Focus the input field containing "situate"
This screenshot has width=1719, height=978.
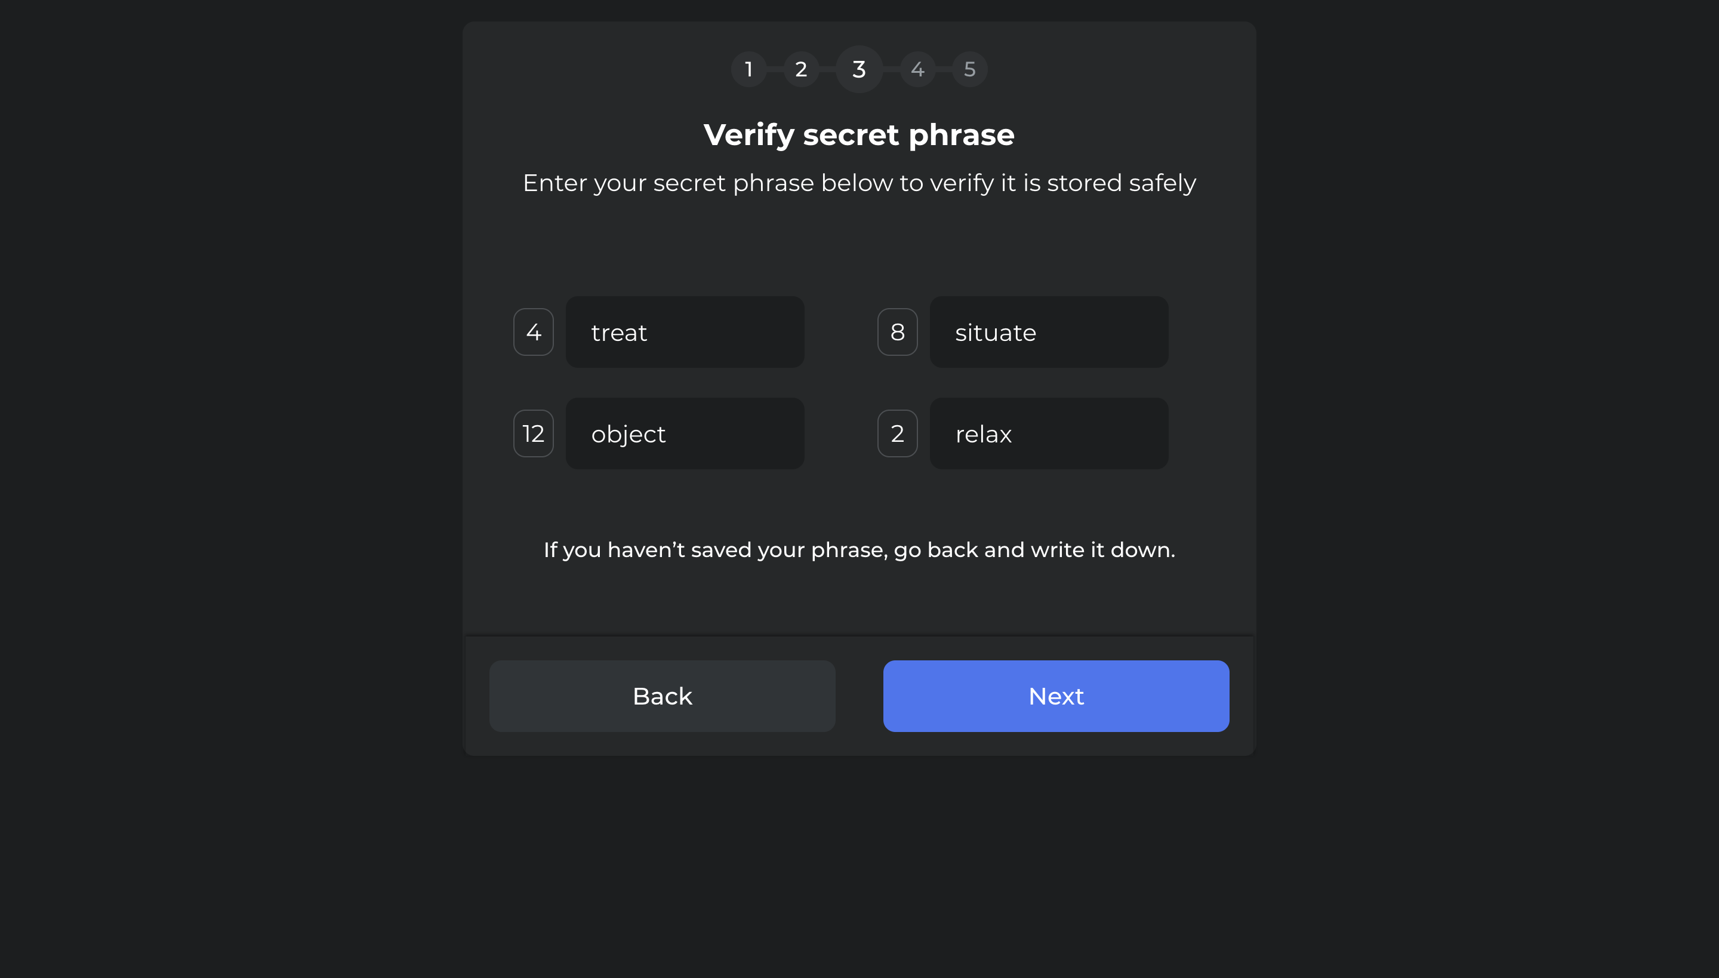tap(1048, 332)
